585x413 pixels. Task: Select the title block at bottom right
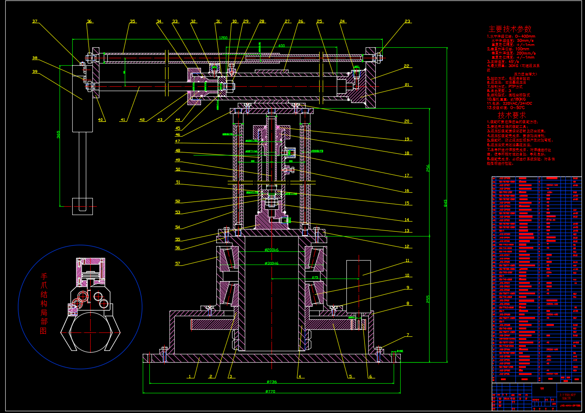pyautogui.click(x=537, y=398)
